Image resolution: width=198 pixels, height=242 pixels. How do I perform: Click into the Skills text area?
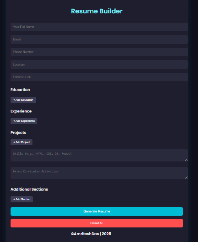tap(99, 155)
